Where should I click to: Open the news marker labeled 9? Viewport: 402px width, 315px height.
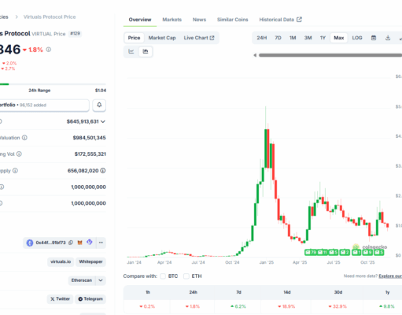[x=367, y=252]
